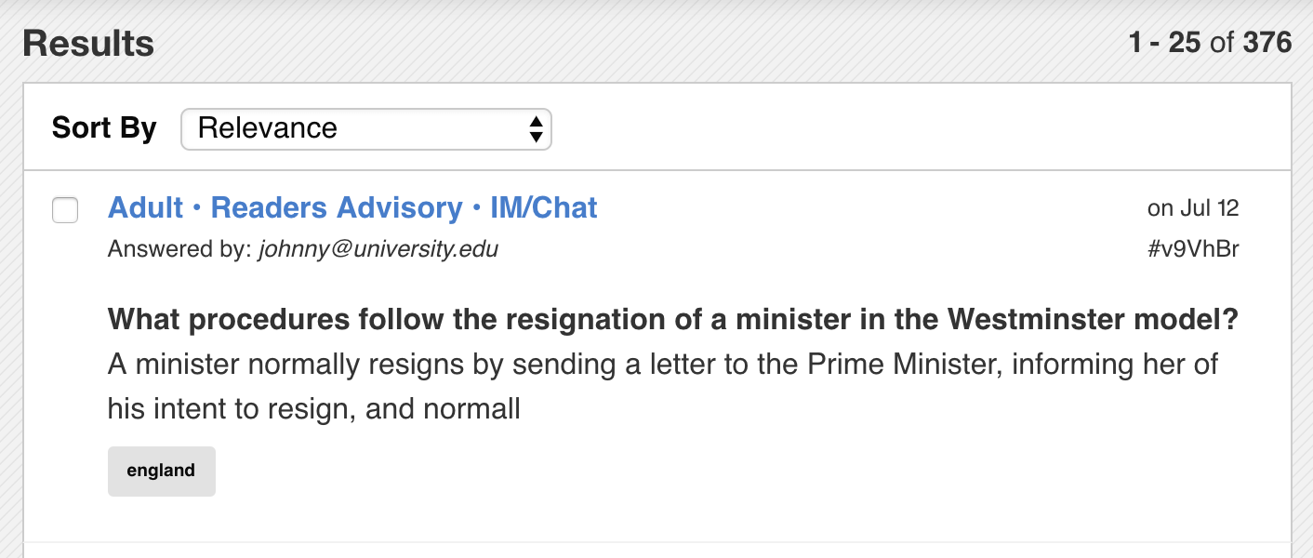The width and height of the screenshot is (1313, 558).
Task: Open the Sort By Relevance dropdown
Action: [366, 128]
